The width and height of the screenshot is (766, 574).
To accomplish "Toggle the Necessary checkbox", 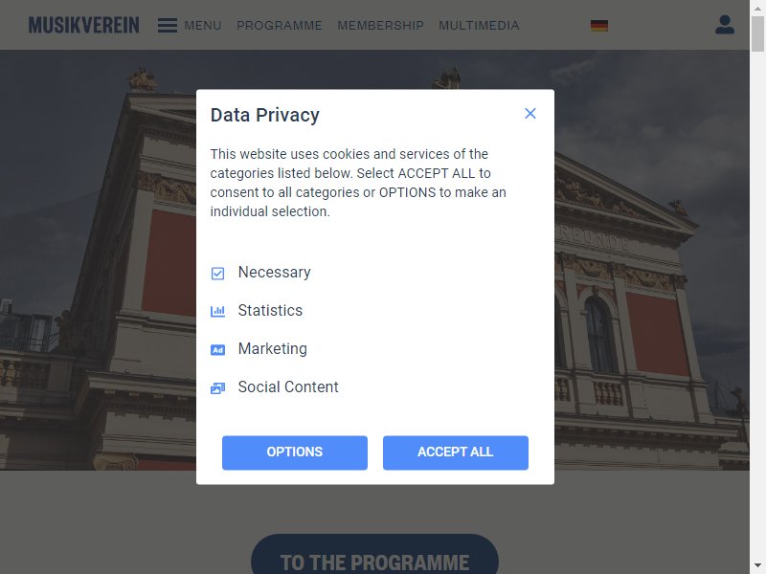I will click(218, 273).
